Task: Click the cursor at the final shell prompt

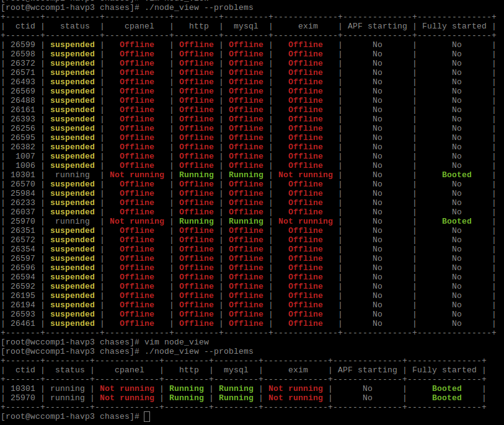Action: click(x=147, y=416)
